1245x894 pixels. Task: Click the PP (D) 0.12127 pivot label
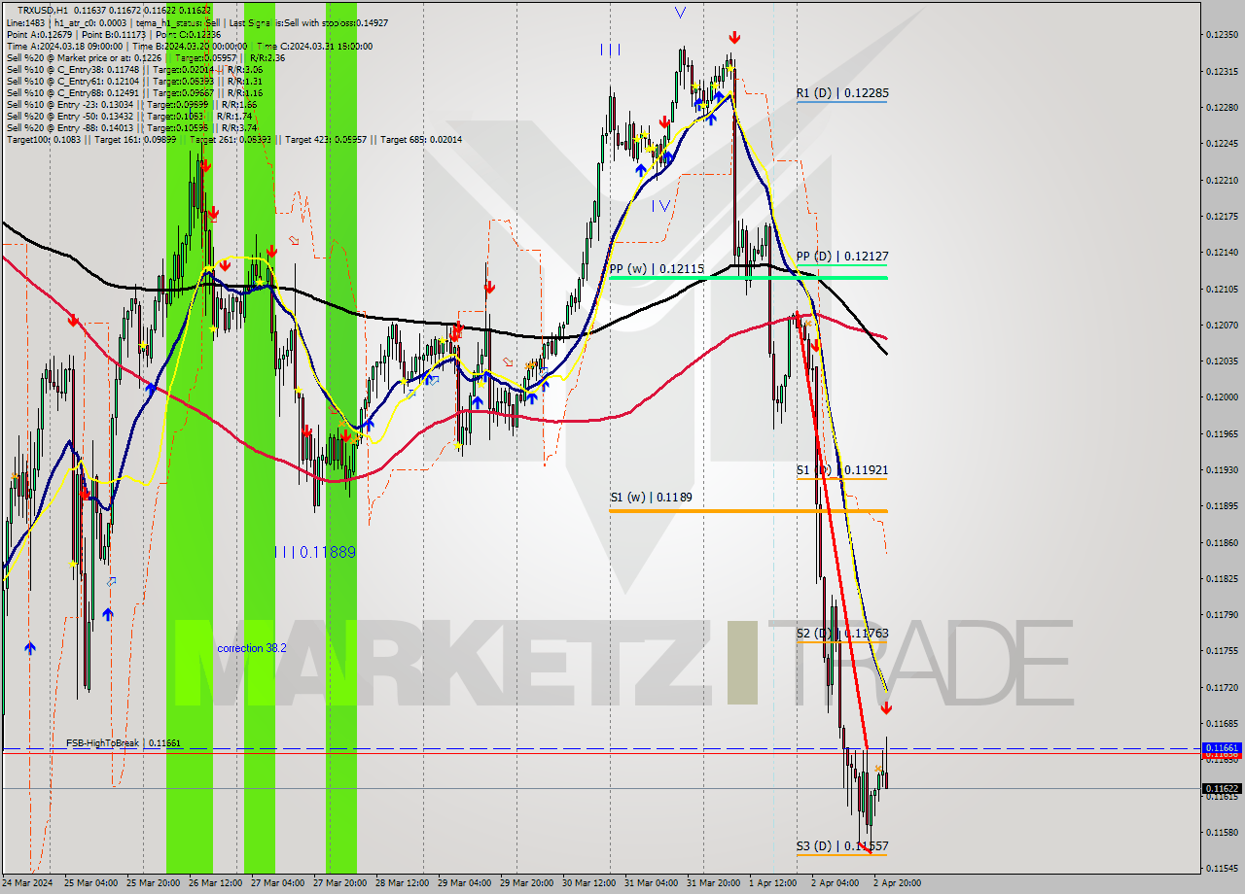[842, 257]
